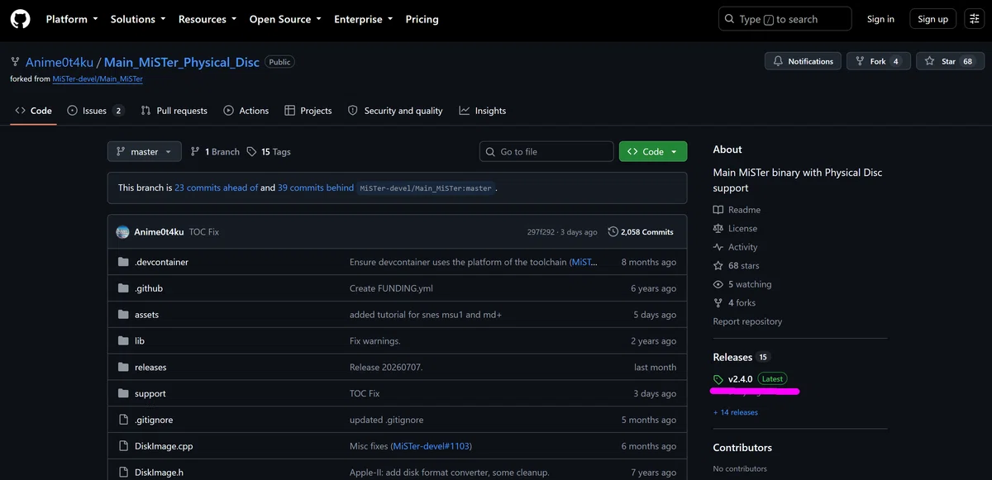
Task: Open the Anime0t4ku owner profile link
Action: [60, 62]
